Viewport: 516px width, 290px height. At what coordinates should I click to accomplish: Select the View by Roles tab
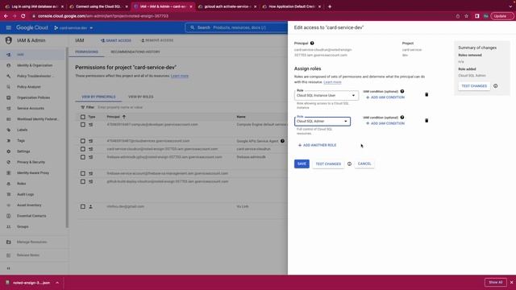tap(140, 97)
